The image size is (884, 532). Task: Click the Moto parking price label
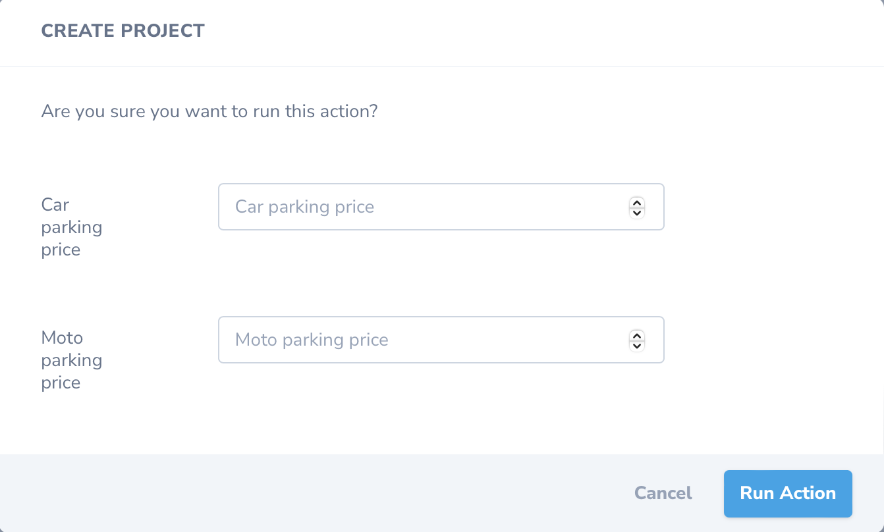pyautogui.click(x=71, y=359)
